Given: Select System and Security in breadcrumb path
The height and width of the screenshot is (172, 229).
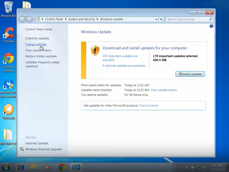Looking at the screenshot, I should (82, 19).
